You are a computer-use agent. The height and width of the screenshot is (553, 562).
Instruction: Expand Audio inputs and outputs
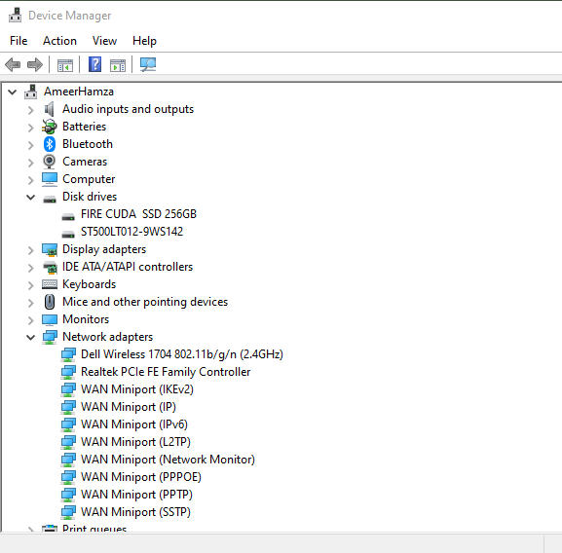click(x=31, y=110)
